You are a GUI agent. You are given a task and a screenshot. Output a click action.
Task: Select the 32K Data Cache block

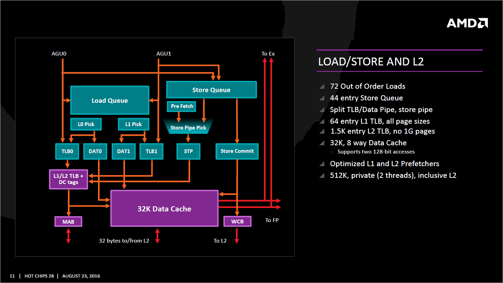164,209
